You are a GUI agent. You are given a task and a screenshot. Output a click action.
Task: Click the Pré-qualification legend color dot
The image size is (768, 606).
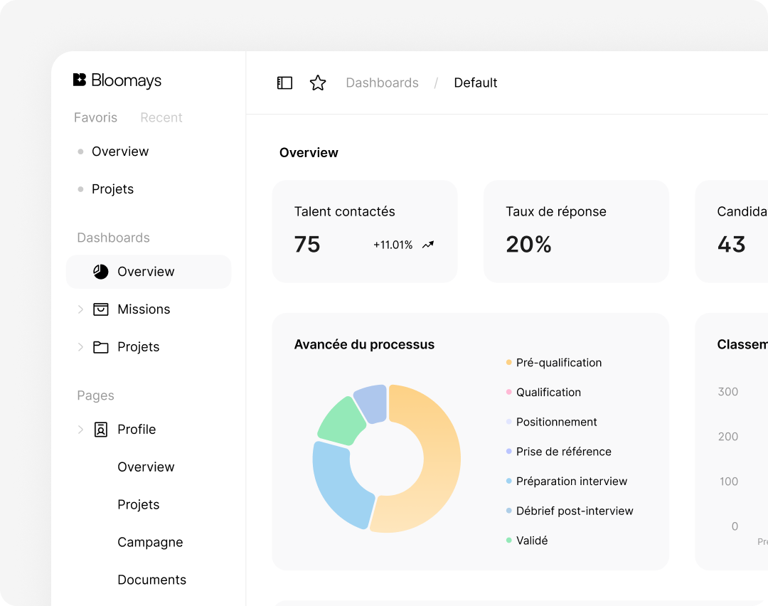point(509,363)
